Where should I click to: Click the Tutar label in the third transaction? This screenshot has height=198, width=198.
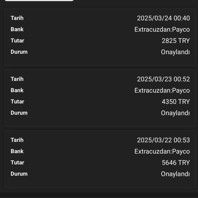click(17, 162)
